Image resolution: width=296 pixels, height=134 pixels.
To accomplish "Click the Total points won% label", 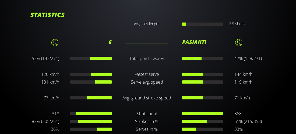I will pos(147,58).
